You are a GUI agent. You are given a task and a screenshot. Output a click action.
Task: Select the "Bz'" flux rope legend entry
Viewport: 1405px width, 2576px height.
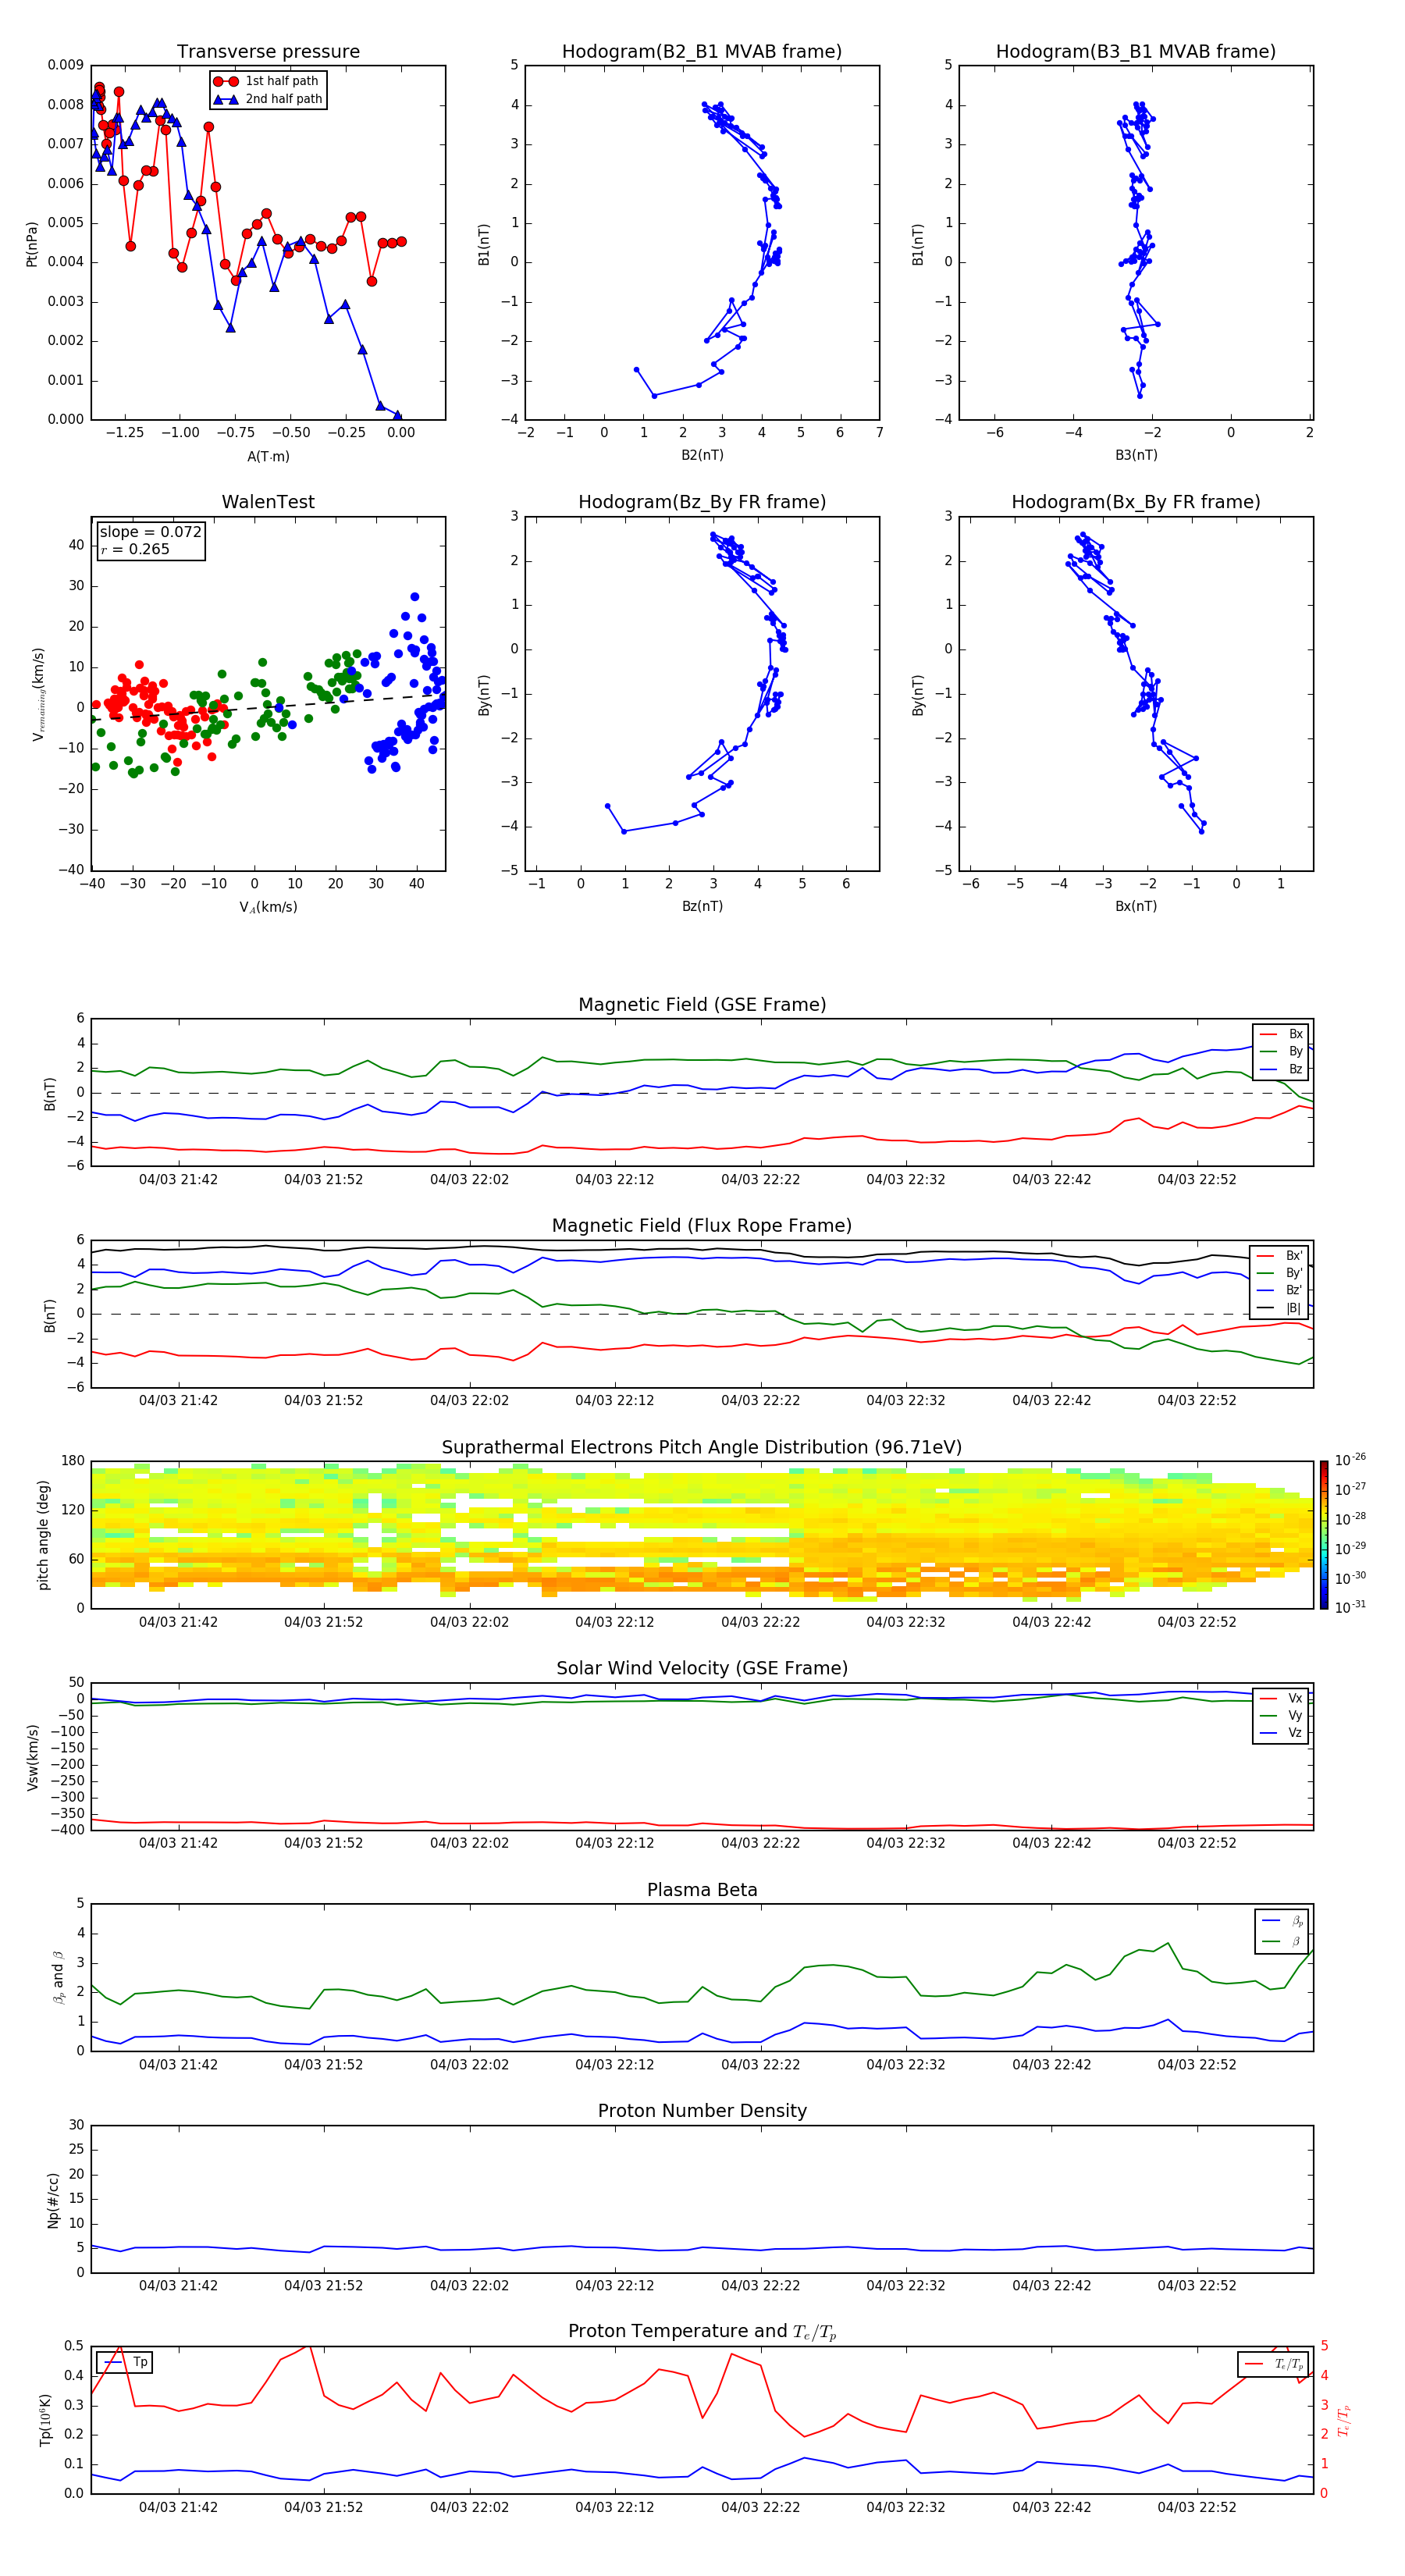click(1280, 1290)
